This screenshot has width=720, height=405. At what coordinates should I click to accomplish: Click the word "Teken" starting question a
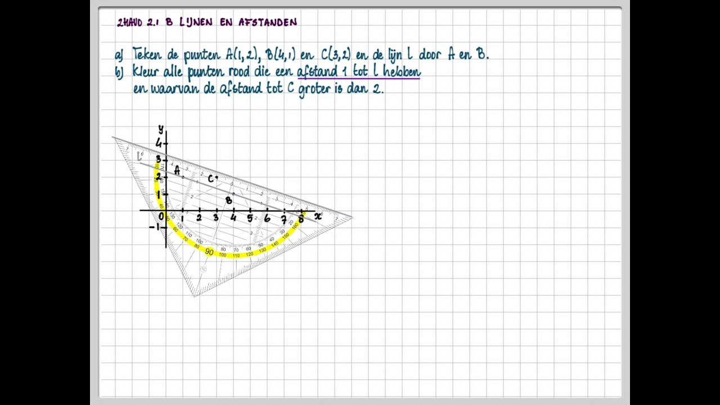147,55
